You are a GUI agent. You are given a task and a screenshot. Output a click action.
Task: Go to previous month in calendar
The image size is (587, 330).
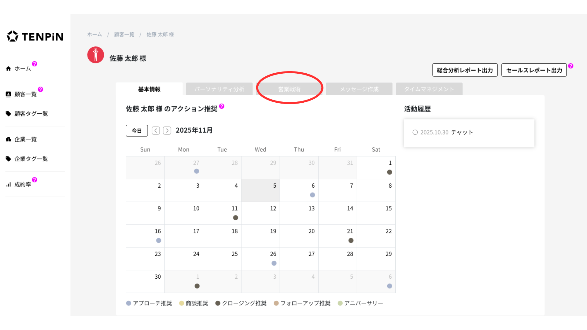(156, 131)
